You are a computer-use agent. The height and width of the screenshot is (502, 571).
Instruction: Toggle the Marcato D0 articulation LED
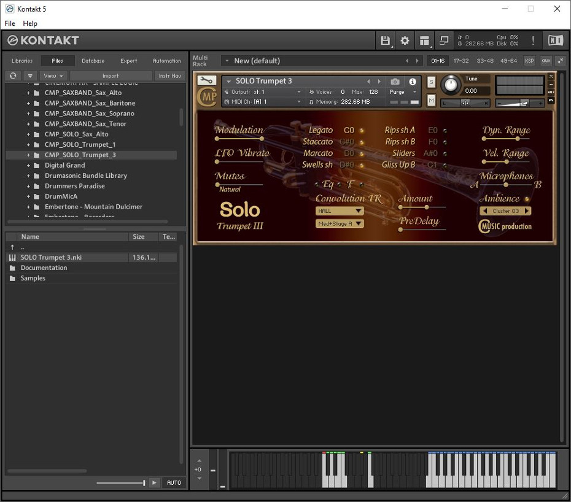pos(362,153)
